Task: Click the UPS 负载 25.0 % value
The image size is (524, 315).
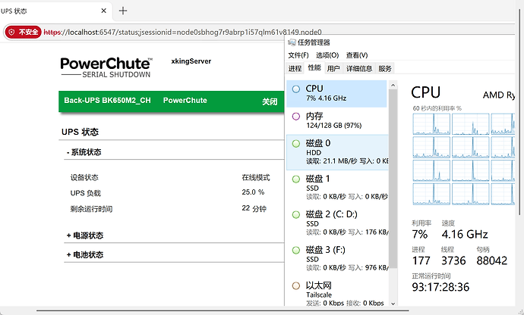Action: tap(253, 192)
